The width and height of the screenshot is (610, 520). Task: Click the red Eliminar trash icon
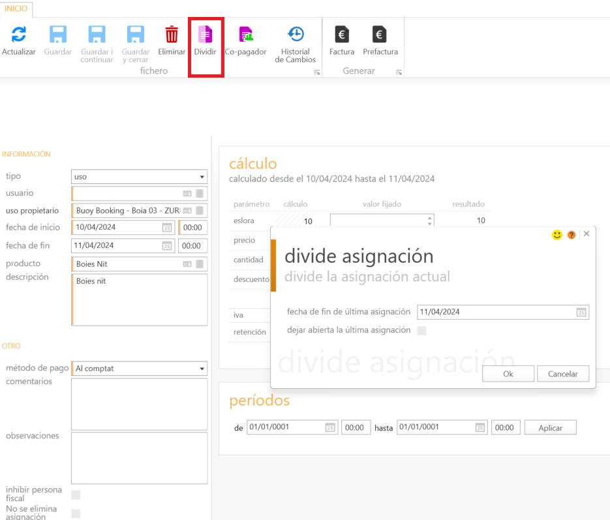pyautogui.click(x=172, y=35)
